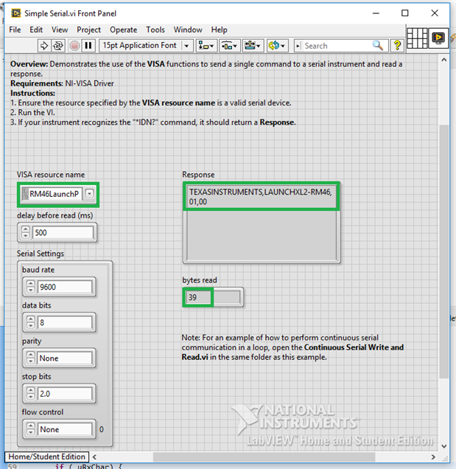Minimize the Simple Serial.vi window
Viewport: 456px width, 469px height.
coord(376,13)
